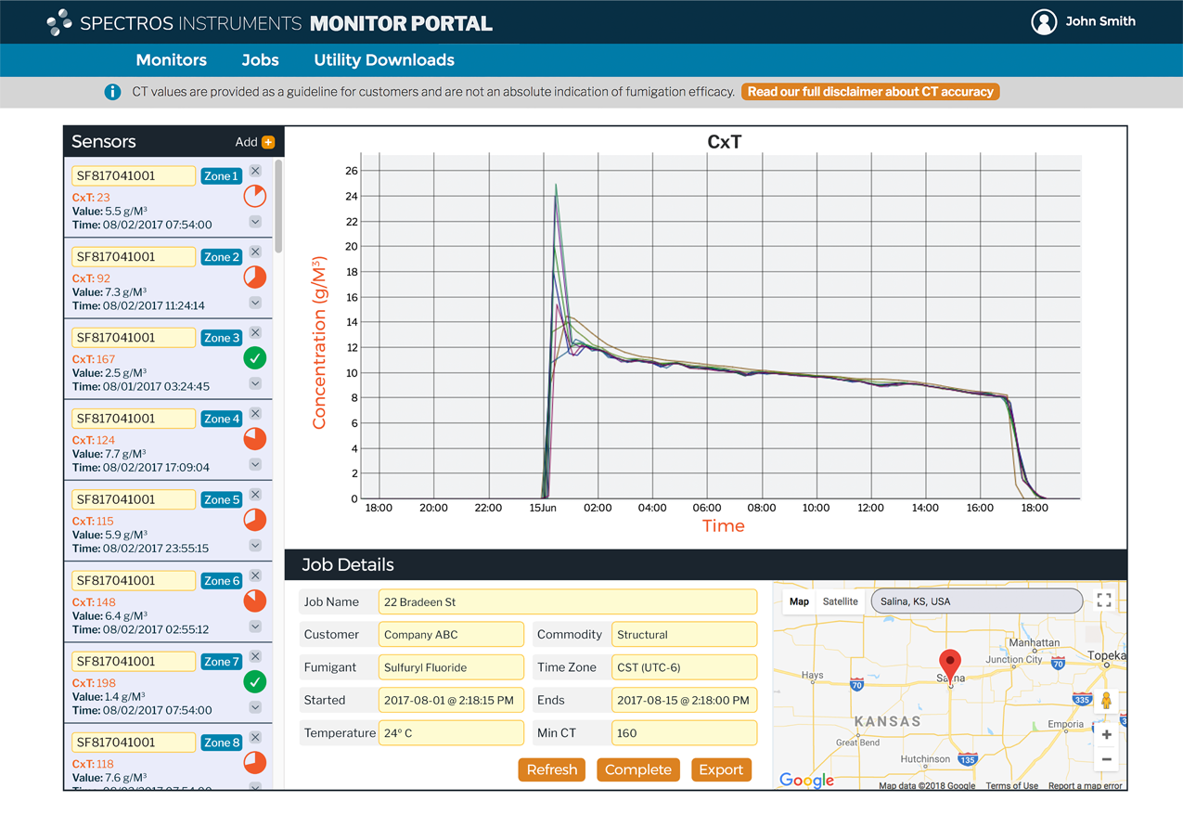Switch map to Satellite view
The height and width of the screenshot is (827, 1183).
pos(840,601)
